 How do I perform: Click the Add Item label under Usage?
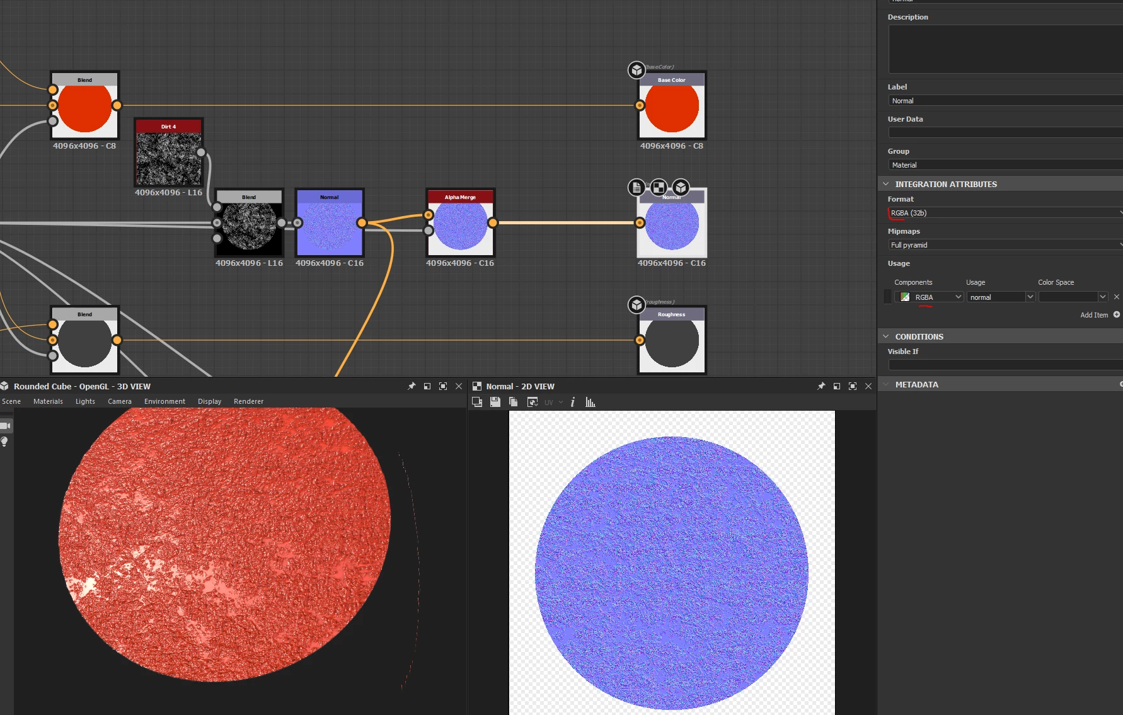point(1094,315)
